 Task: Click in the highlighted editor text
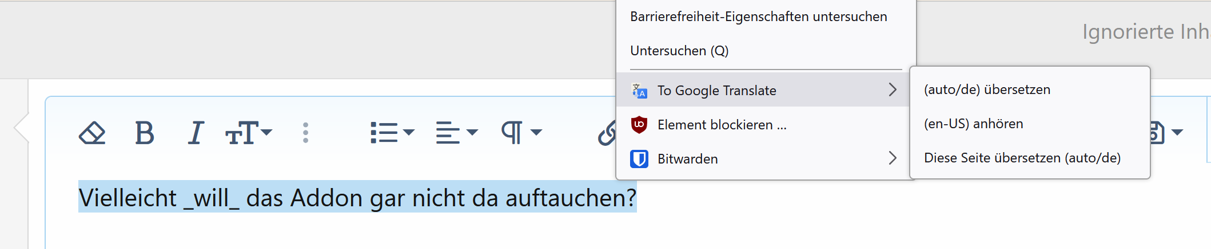pyautogui.click(x=357, y=198)
